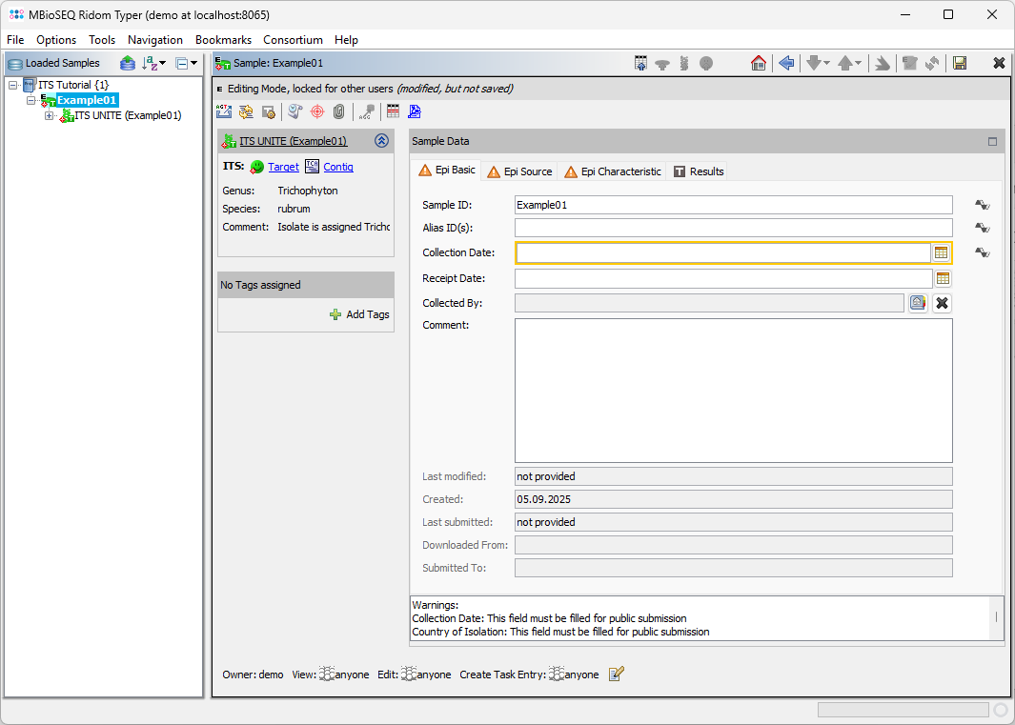Clear the Collected By field with the X
Screen dimensions: 1015x725
[x=942, y=302]
